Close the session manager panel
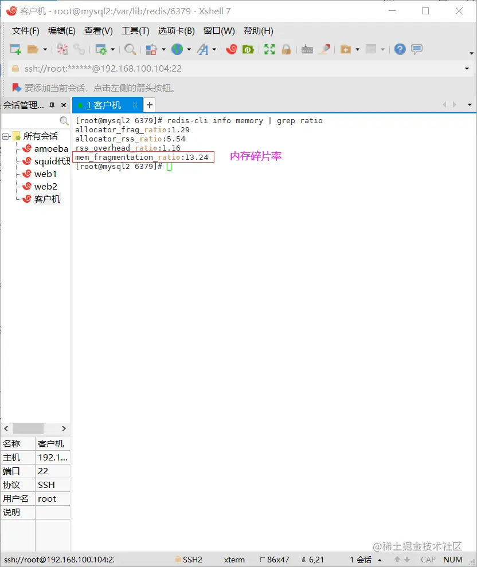The width and height of the screenshot is (477, 567). tap(64, 105)
